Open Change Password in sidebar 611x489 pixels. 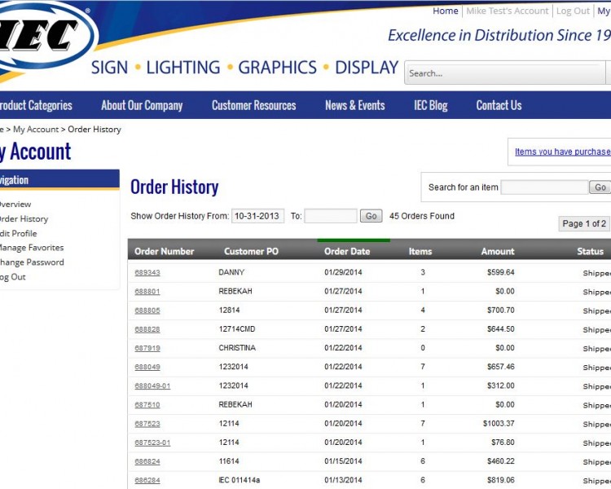[31, 262]
